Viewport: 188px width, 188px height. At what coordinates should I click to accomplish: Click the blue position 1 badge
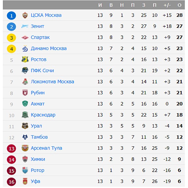(11, 16)
